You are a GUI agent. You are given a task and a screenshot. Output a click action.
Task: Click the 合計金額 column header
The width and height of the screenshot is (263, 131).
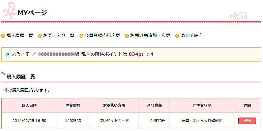[x=154, y=105]
